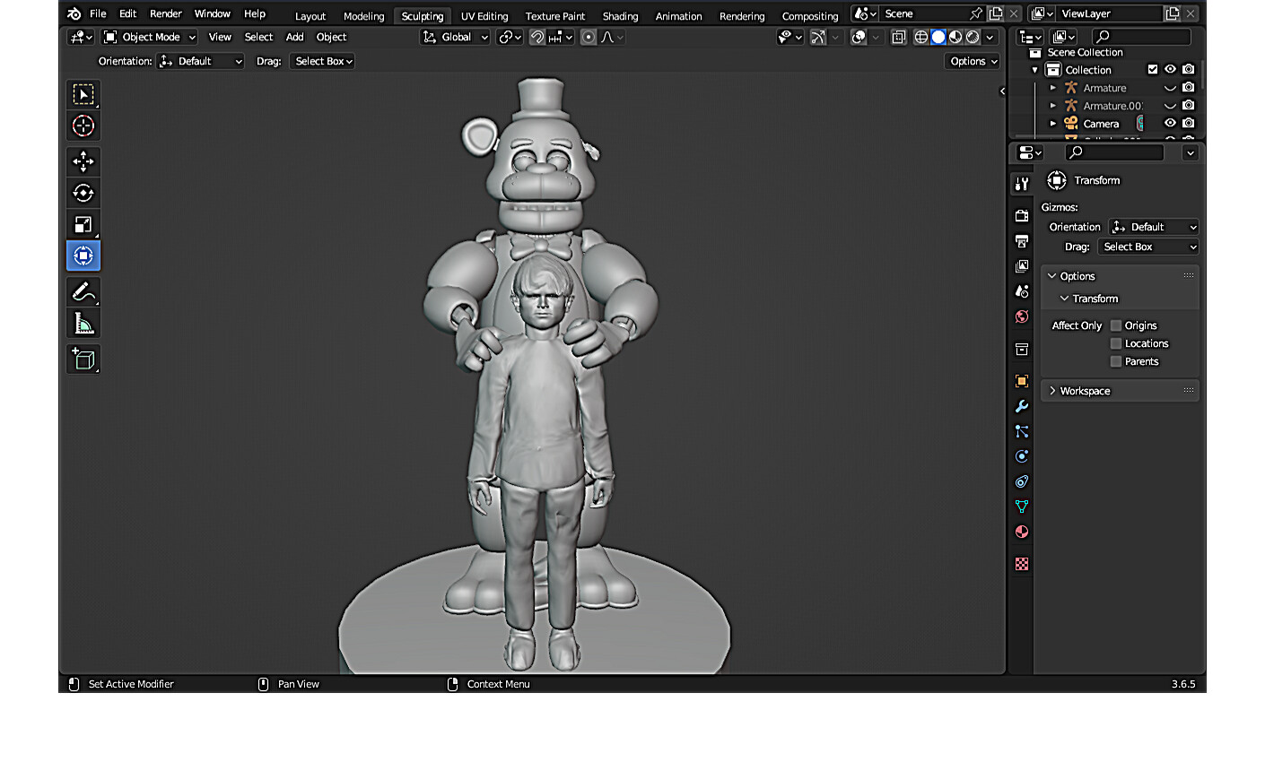Select the Annotate tool
This screenshot has width=1265, height=762.
pyautogui.click(x=83, y=291)
